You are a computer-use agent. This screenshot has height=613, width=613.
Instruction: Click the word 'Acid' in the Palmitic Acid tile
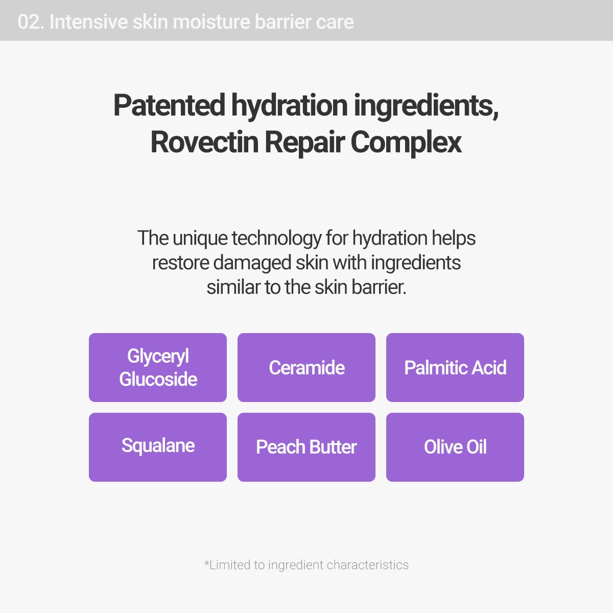pyautogui.click(x=489, y=368)
